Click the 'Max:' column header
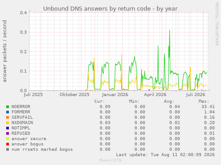The width and height of the screenshot is (221, 165). (204, 101)
